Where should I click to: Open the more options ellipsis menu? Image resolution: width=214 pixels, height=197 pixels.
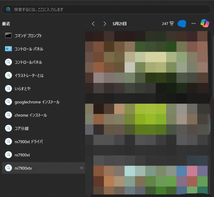point(193,23)
